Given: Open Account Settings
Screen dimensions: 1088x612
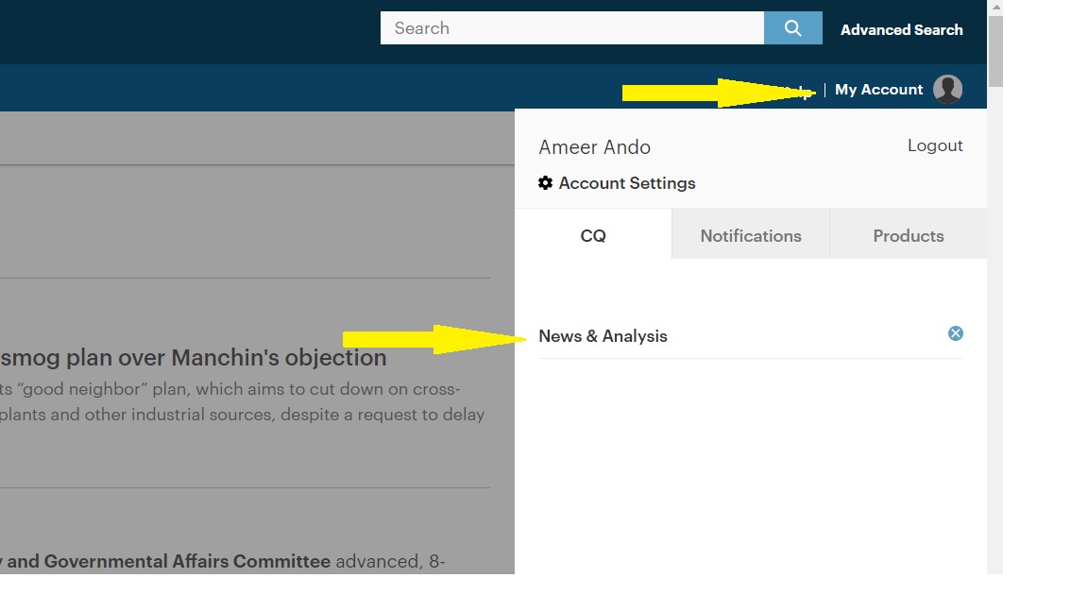Looking at the screenshot, I should pos(626,183).
